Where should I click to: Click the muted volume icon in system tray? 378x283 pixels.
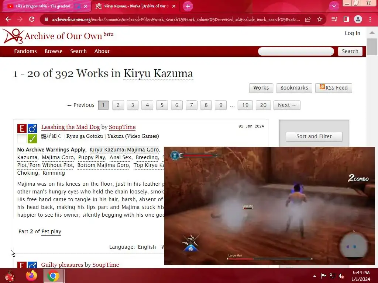coord(341,276)
